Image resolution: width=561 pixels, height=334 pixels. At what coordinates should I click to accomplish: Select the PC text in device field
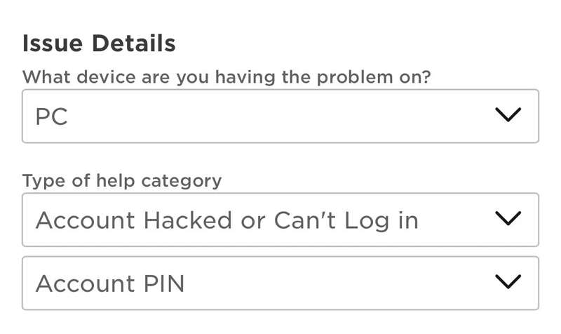[x=52, y=116]
